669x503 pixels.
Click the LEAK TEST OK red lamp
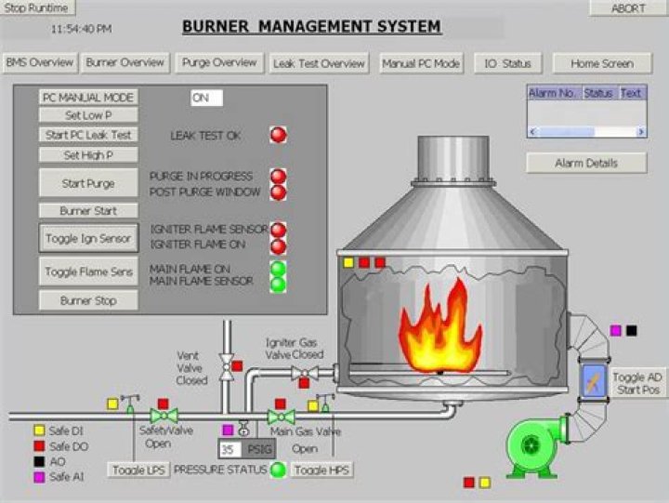pos(278,135)
